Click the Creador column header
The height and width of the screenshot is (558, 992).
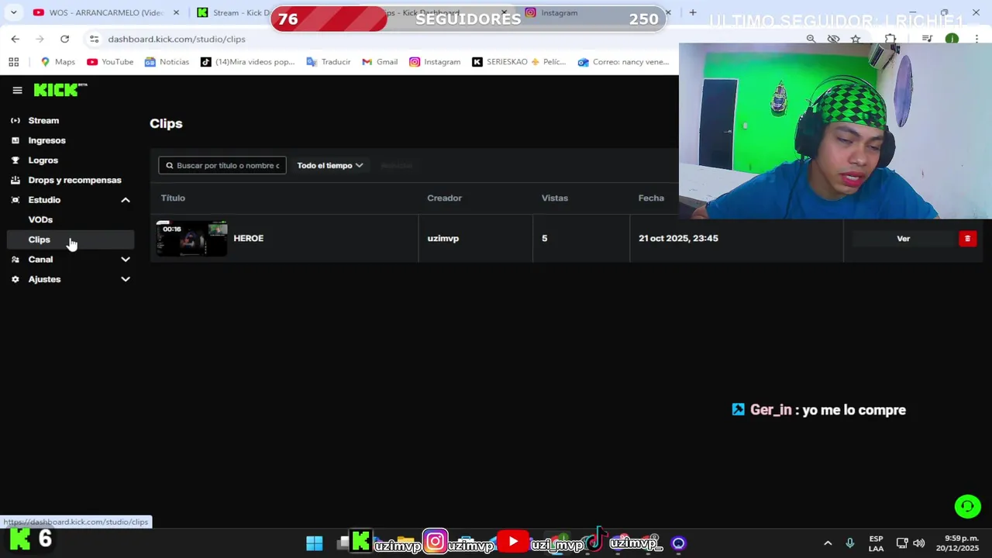pos(444,198)
